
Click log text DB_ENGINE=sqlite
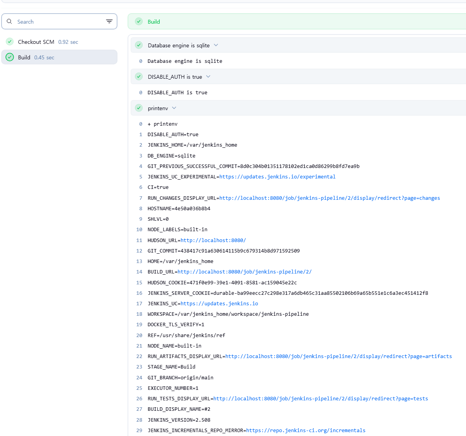[171, 156]
